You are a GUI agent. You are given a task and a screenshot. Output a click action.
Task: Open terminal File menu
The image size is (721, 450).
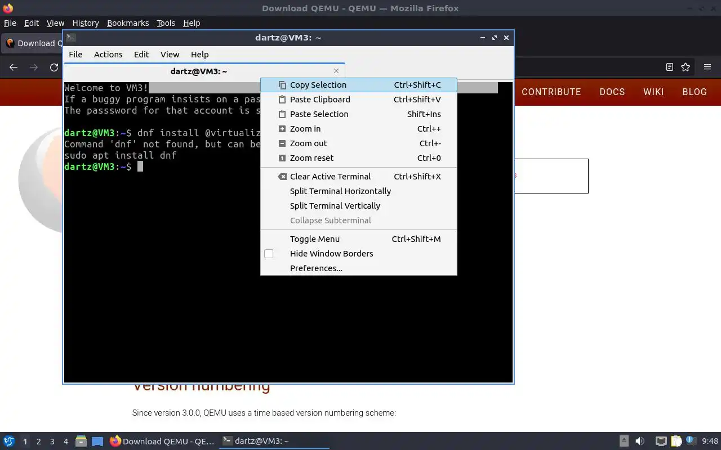(75, 55)
